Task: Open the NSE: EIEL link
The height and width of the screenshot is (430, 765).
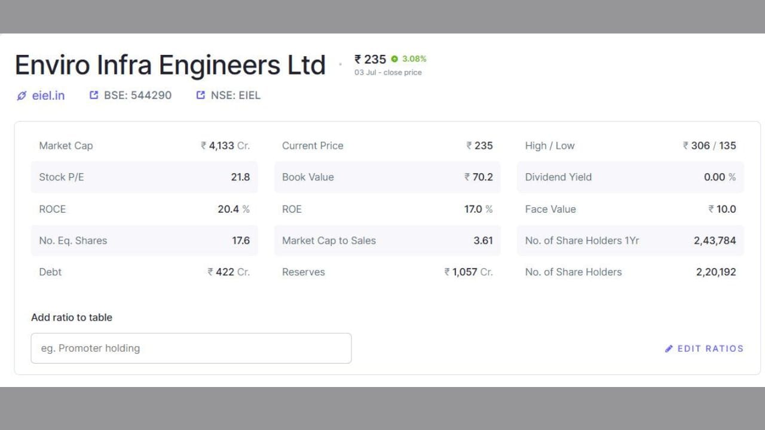Action: 228,95
